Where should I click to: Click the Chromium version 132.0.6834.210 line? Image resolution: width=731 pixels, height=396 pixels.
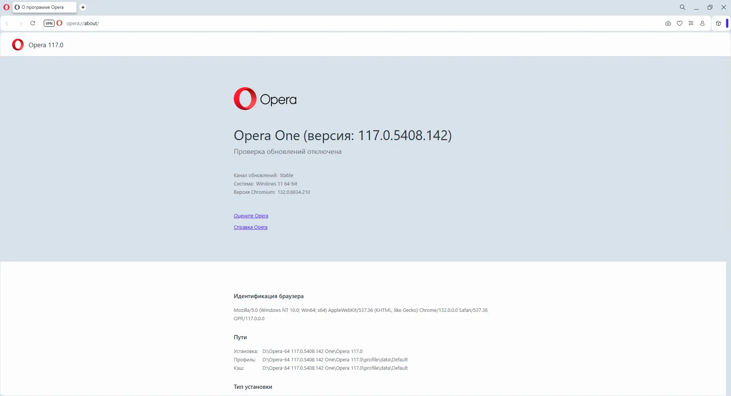click(x=272, y=192)
